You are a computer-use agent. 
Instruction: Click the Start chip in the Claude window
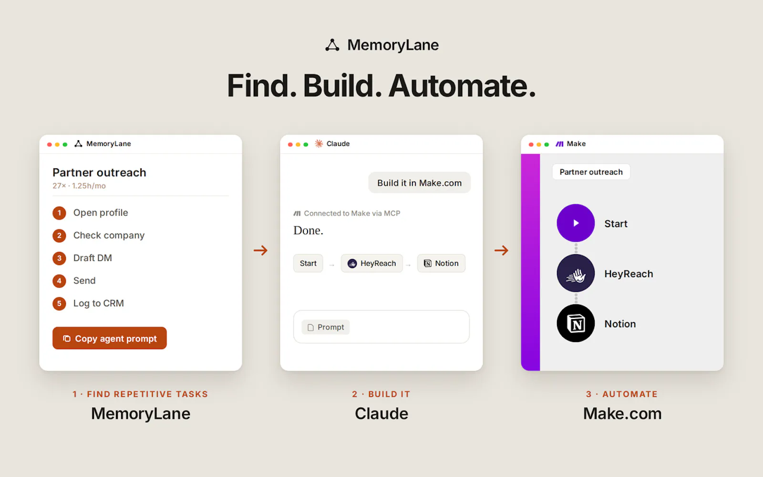(x=308, y=263)
